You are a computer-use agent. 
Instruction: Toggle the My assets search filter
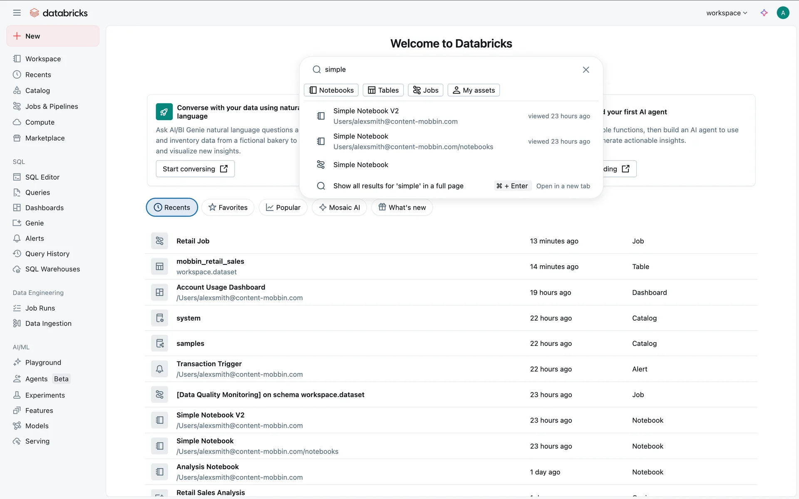(x=474, y=90)
